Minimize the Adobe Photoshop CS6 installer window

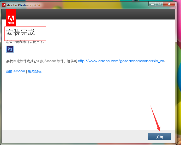[152, 4]
